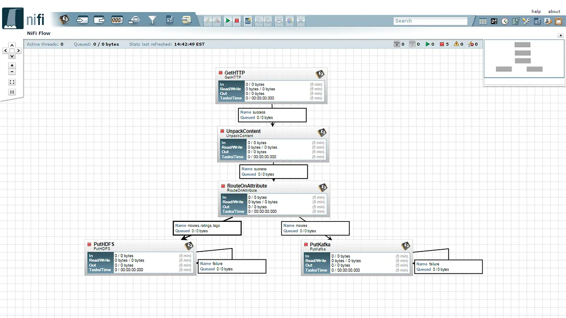566x318 pixels.
Task: Select the PutKafka processor
Action: (357, 258)
